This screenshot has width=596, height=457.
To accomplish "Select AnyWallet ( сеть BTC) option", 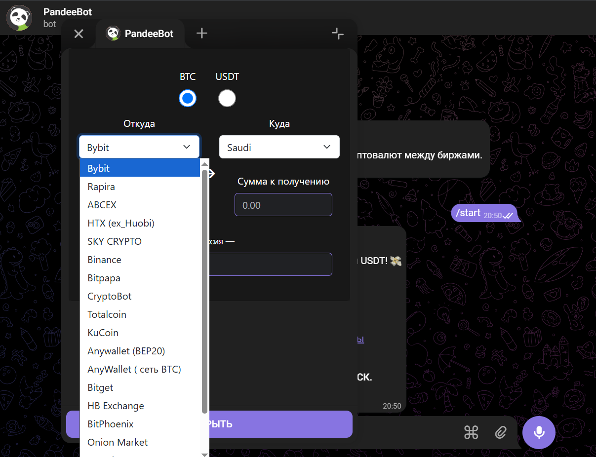I will click(140, 369).
